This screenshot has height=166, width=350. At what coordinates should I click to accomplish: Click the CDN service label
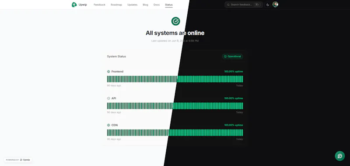(114, 125)
